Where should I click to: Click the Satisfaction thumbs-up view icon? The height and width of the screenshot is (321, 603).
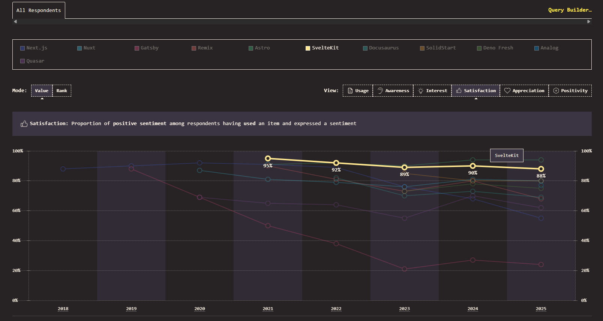pos(459,91)
